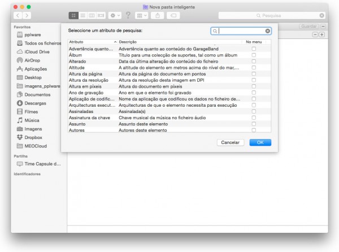Click the edit tags toolbar button
339x252 pixels.
173,15
